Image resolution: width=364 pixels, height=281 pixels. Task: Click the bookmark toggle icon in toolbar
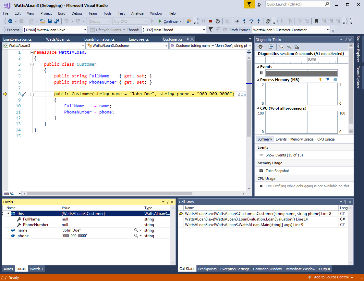pyautogui.click(x=316, y=21)
